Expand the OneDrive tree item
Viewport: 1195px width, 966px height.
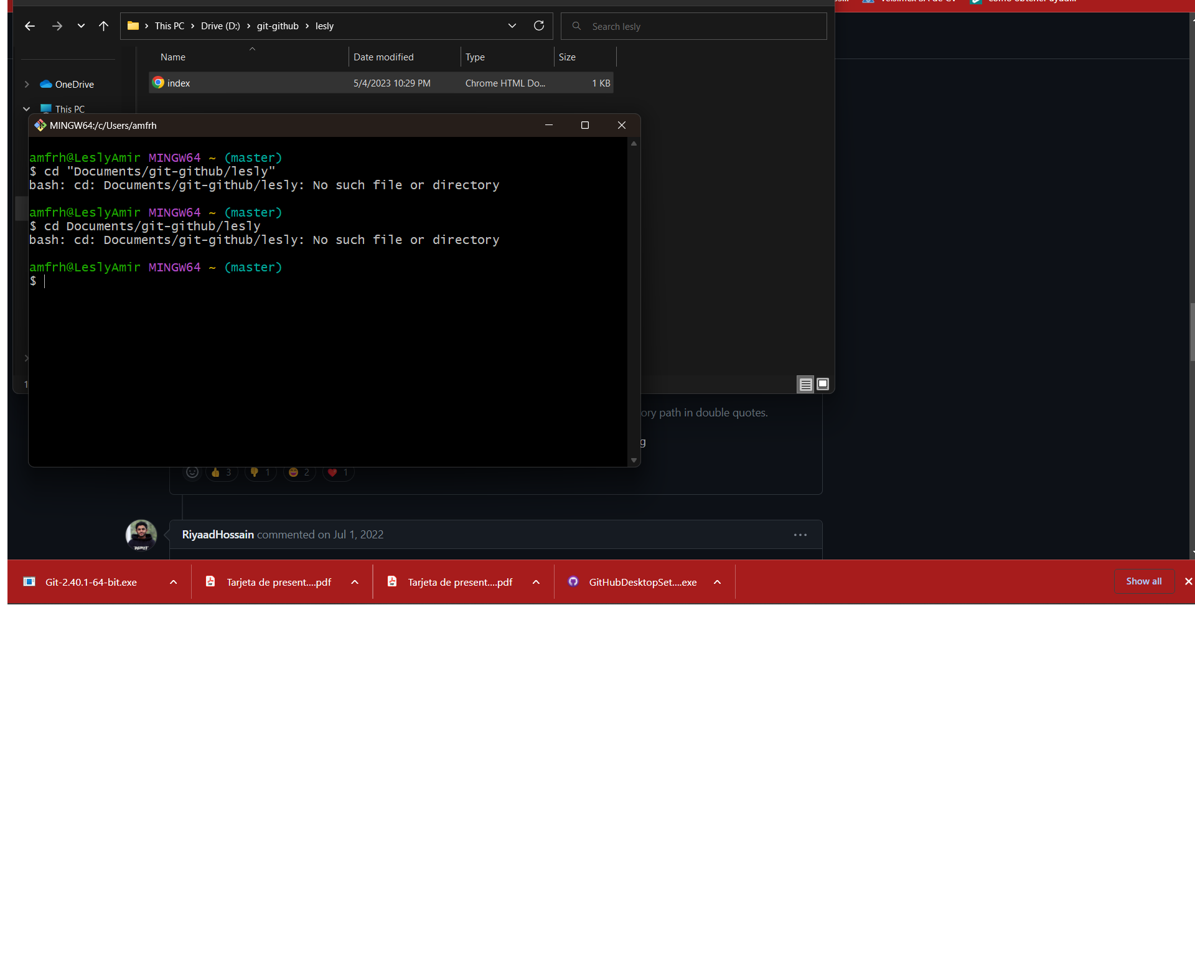coord(27,85)
